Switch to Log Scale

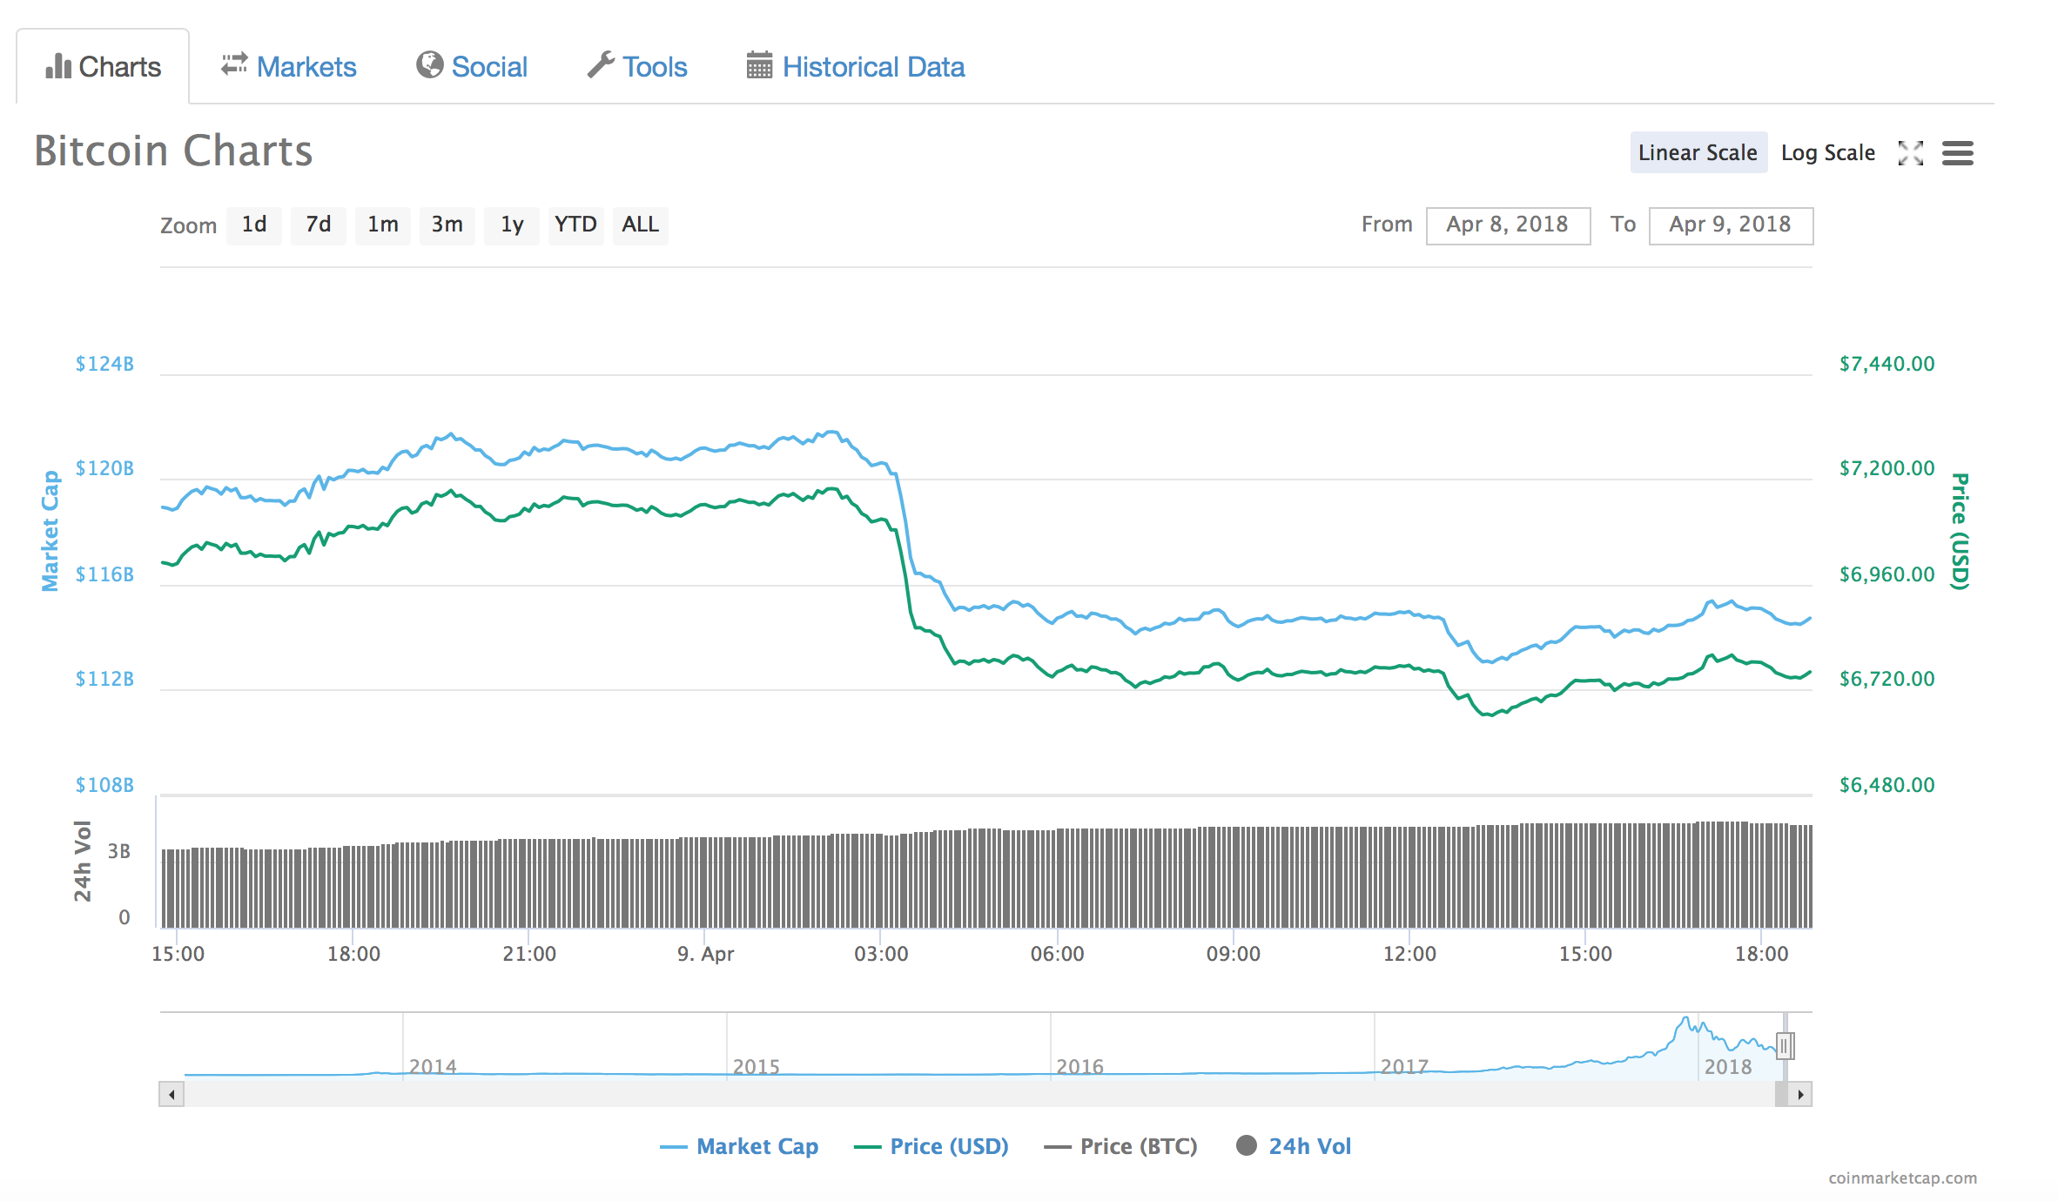pyautogui.click(x=1827, y=153)
